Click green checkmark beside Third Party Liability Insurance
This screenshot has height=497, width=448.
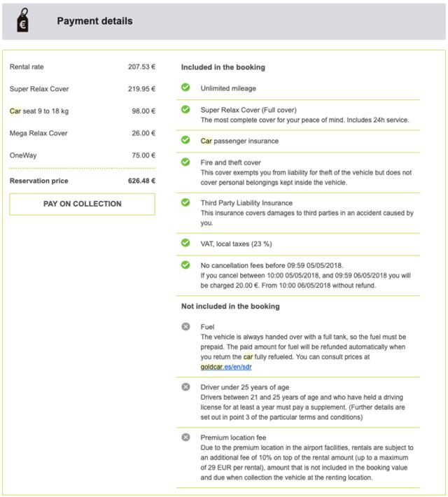[185, 202]
